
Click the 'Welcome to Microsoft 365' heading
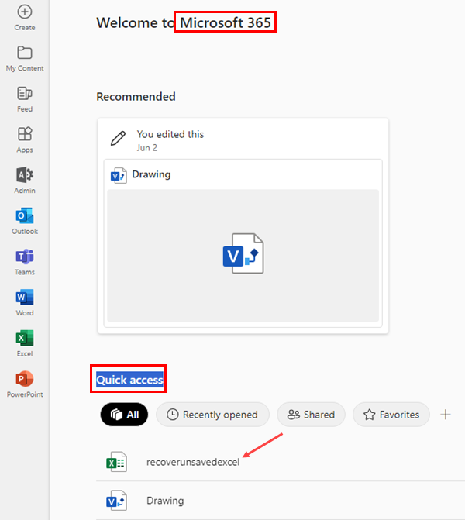(x=184, y=22)
